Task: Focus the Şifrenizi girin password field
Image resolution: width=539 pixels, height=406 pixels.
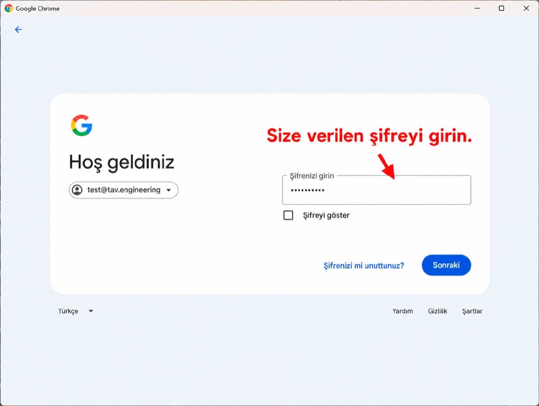Action: click(x=376, y=190)
